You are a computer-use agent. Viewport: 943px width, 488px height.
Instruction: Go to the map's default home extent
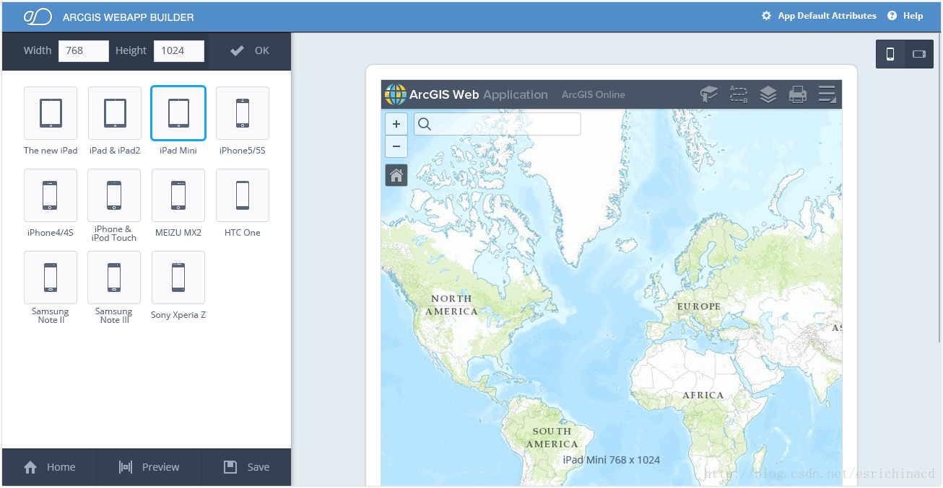396,175
